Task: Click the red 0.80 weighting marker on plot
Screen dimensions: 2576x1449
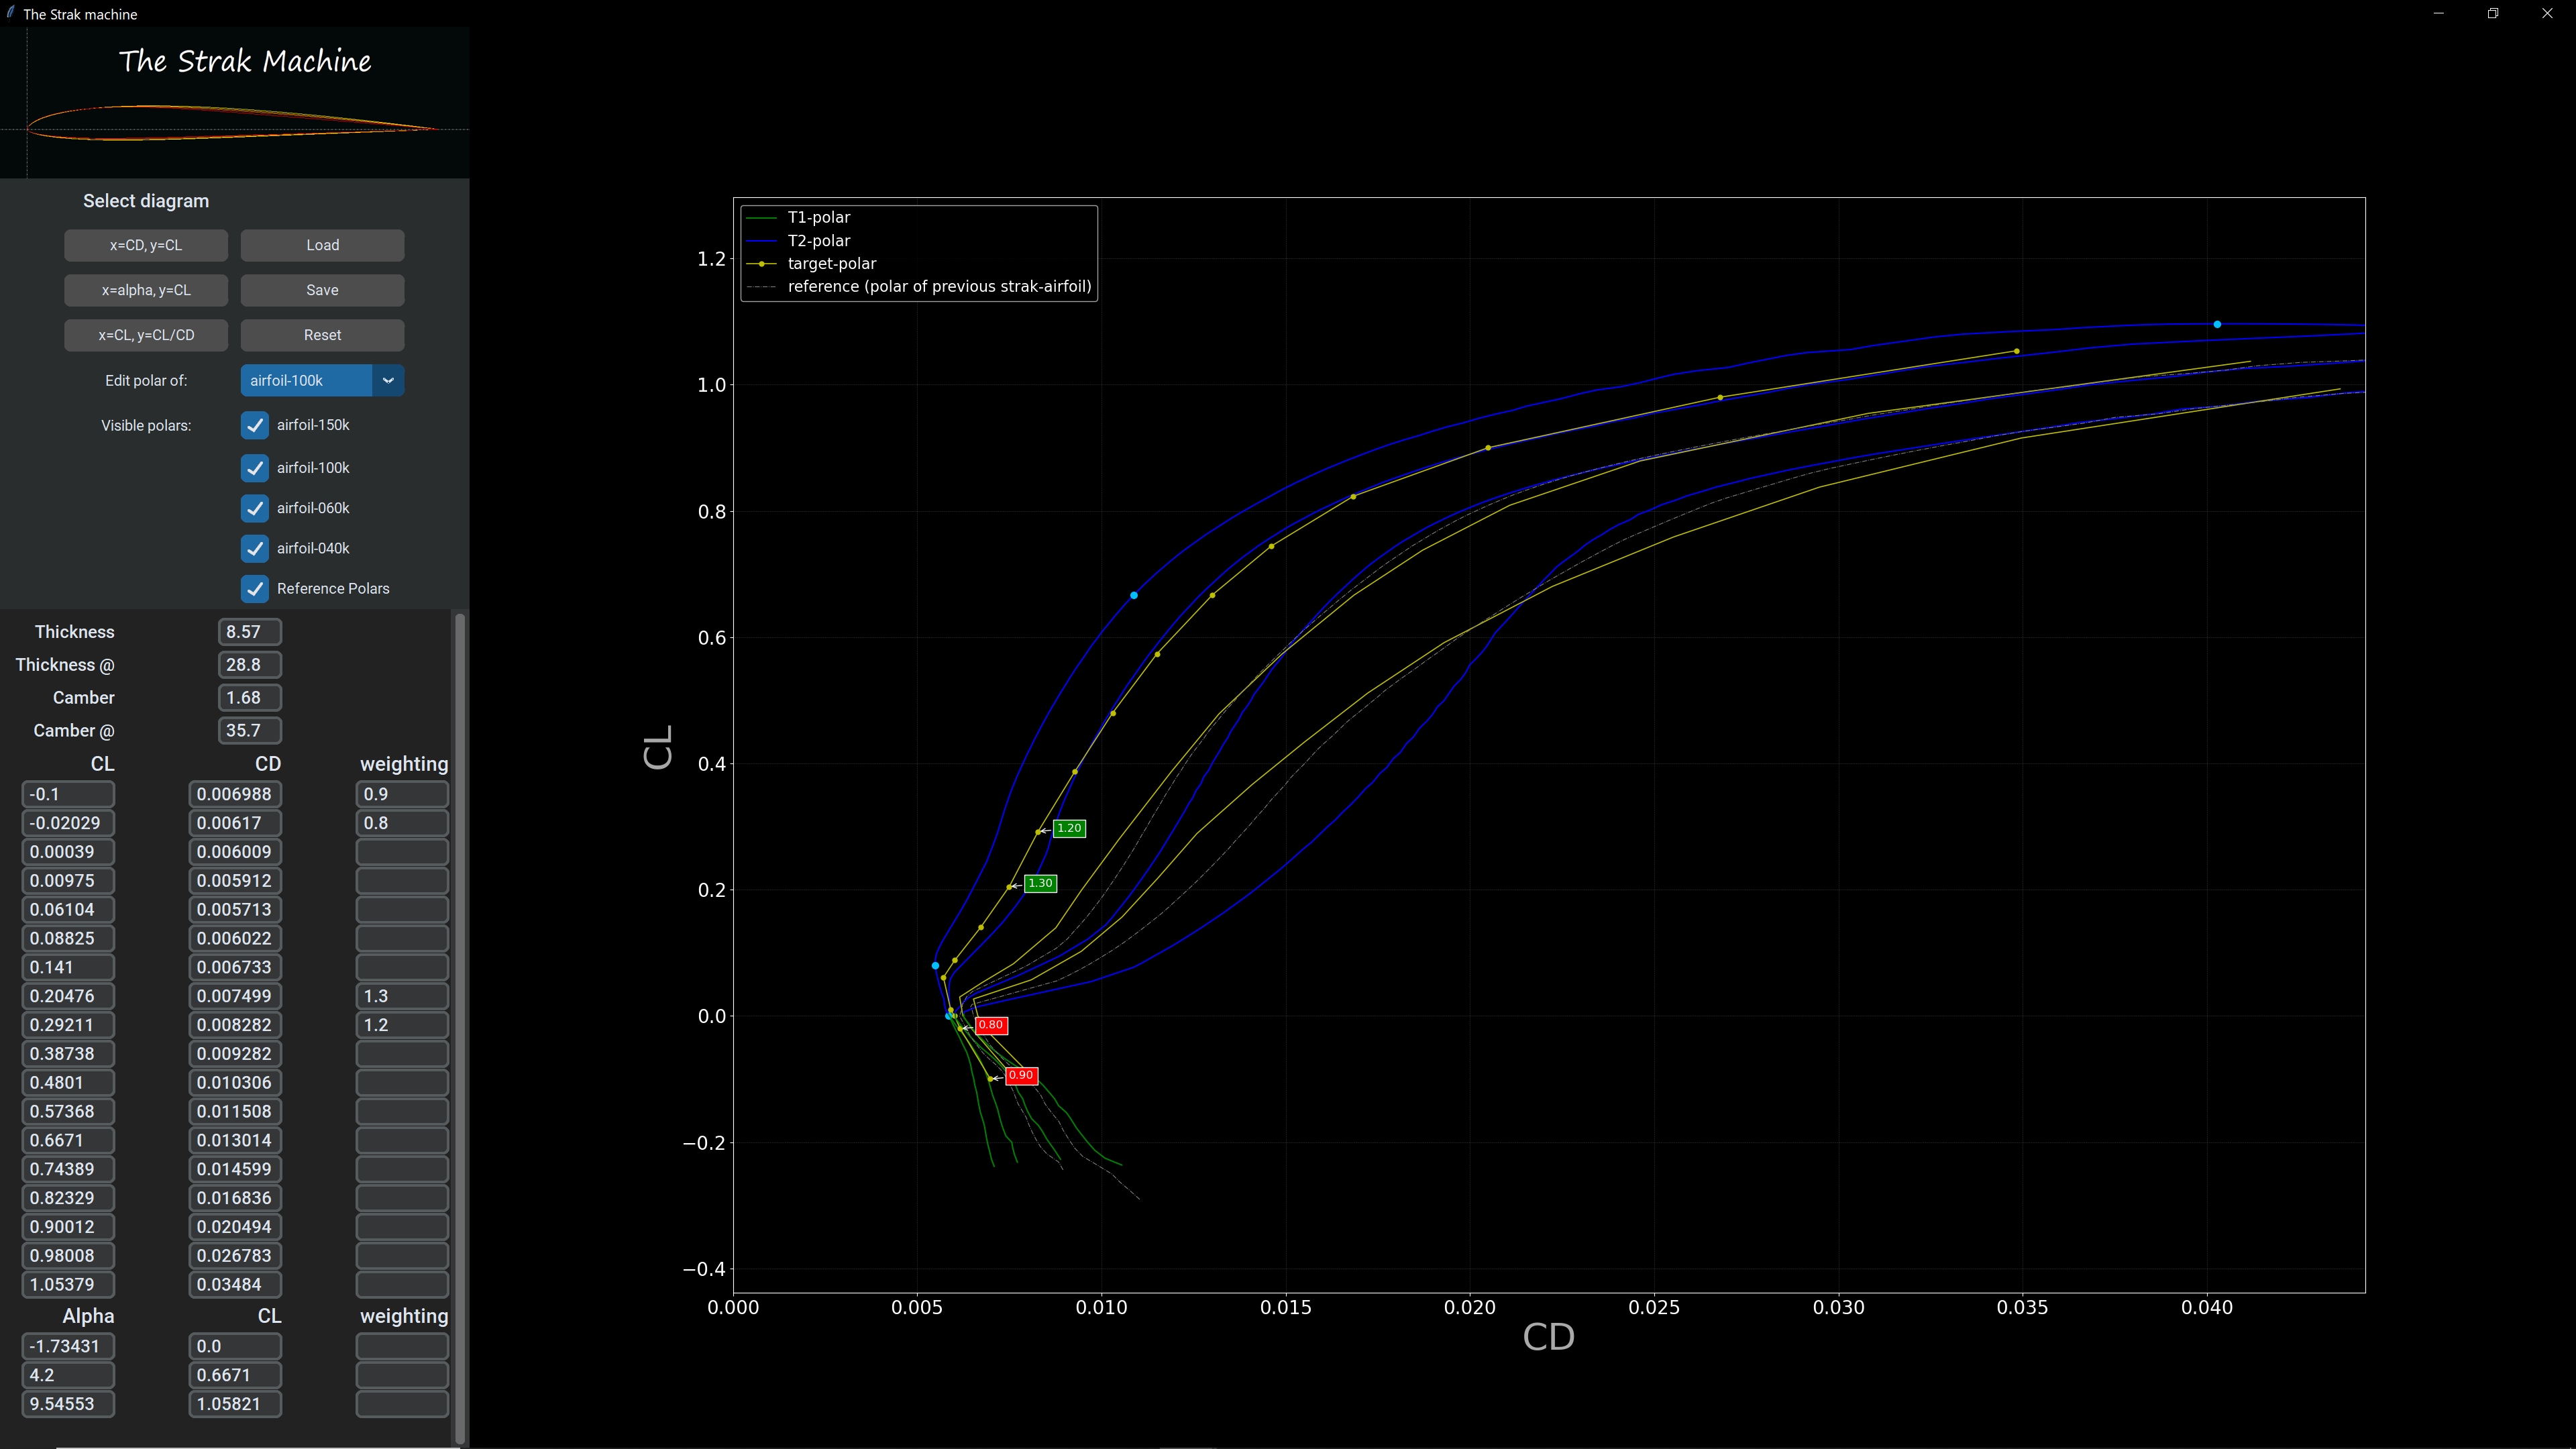Action: [x=991, y=1025]
